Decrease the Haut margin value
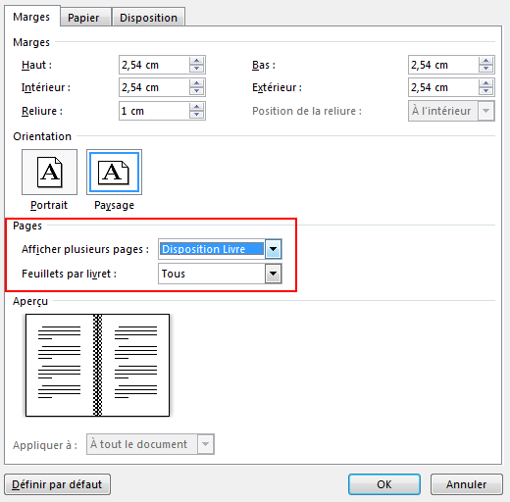Viewport: 510px width, 502px height. [196, 69]
